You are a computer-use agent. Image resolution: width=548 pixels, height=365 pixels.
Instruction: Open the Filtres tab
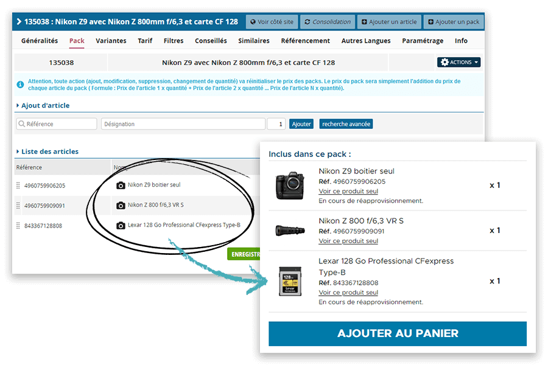[x=174, y=41]
